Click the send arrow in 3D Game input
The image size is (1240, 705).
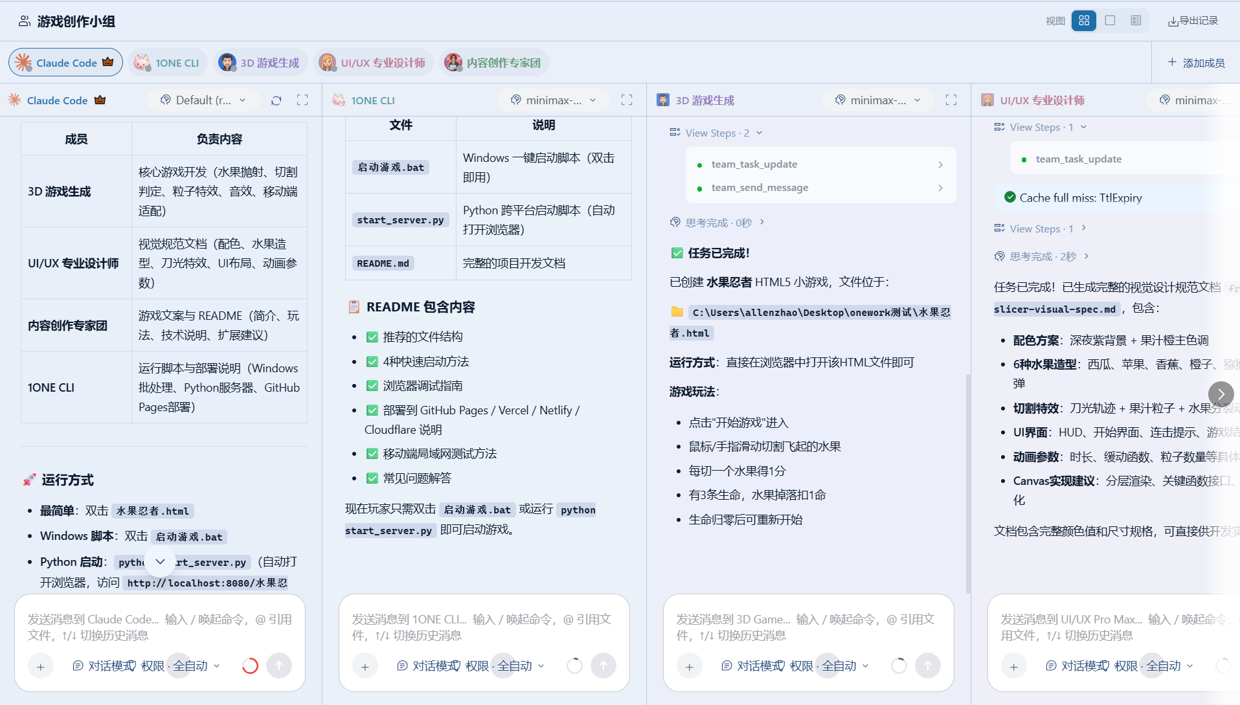(928, 666)
